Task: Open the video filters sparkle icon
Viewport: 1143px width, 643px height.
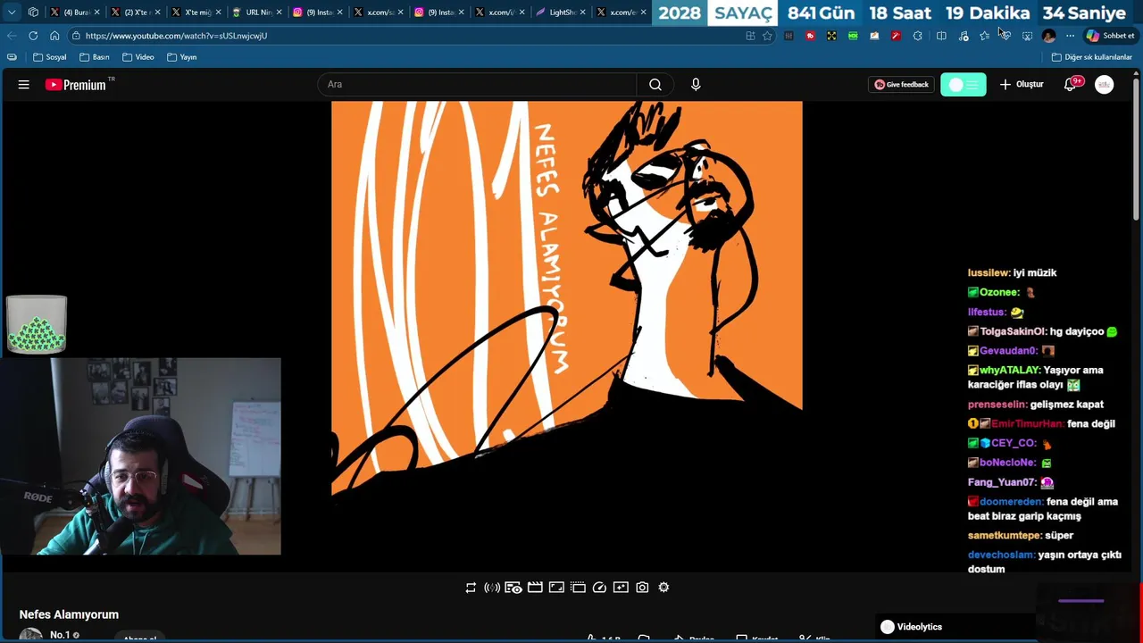Action: click(x=621, y=588)
